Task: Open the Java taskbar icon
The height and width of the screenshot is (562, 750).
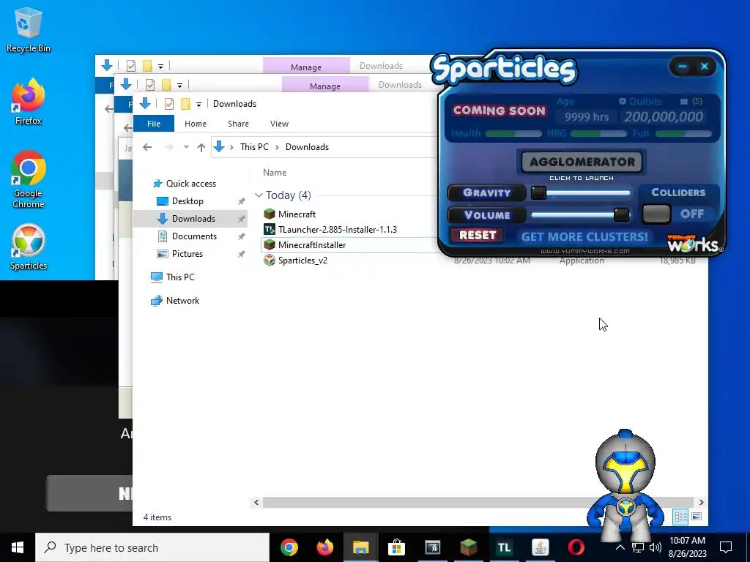Action: click(x=540, y=547)
